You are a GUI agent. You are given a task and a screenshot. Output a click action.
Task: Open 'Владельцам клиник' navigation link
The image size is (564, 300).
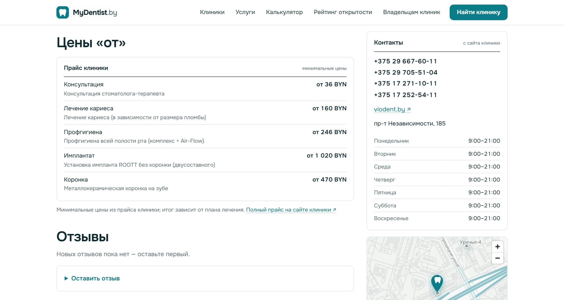(412, 12)
